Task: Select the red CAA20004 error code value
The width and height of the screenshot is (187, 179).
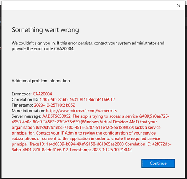Action: click(x=42, y=94)
